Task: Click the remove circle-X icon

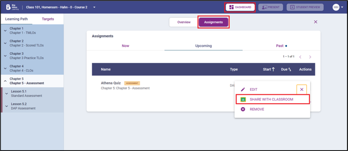Action: tap(243, 109)
